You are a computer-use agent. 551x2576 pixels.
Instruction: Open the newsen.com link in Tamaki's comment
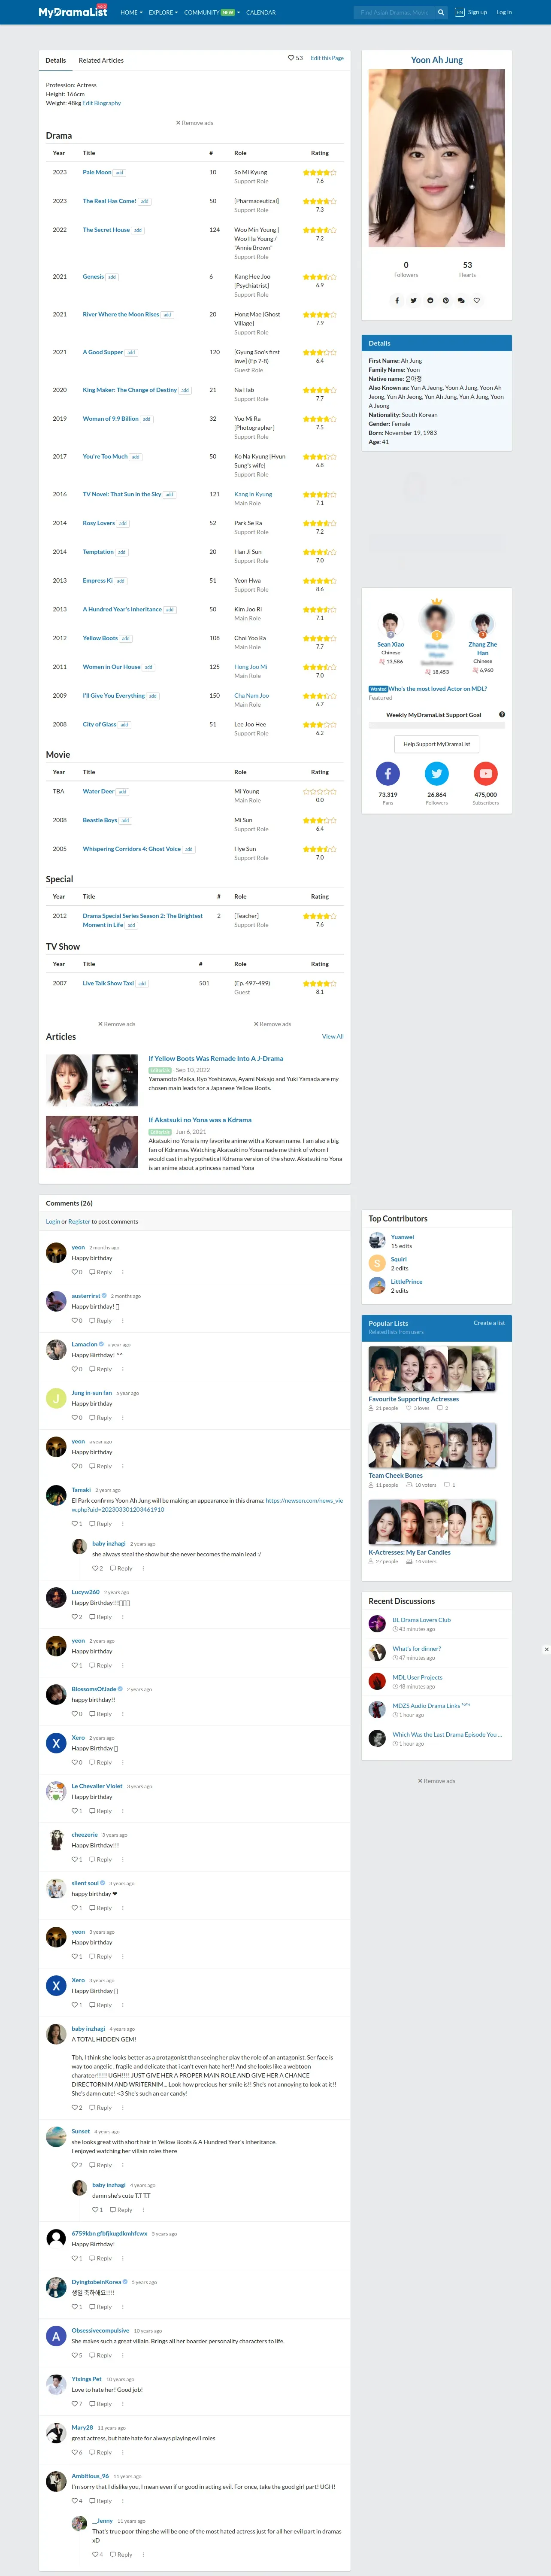[208, 1505]
